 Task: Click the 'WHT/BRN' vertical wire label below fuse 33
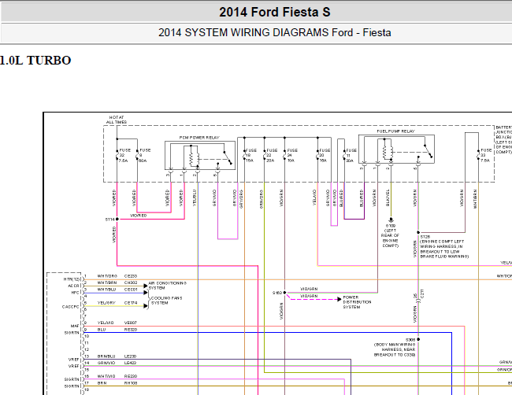pos(475,199)
